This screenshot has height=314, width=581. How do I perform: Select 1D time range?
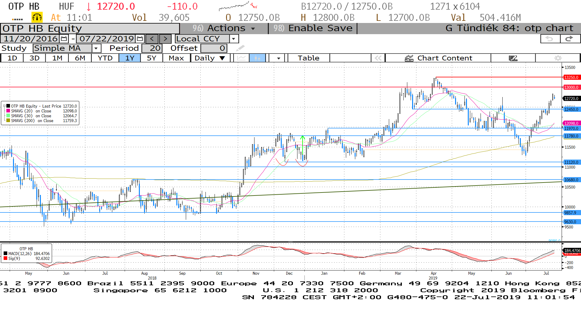pyautogui.click(x=12, y=58)
